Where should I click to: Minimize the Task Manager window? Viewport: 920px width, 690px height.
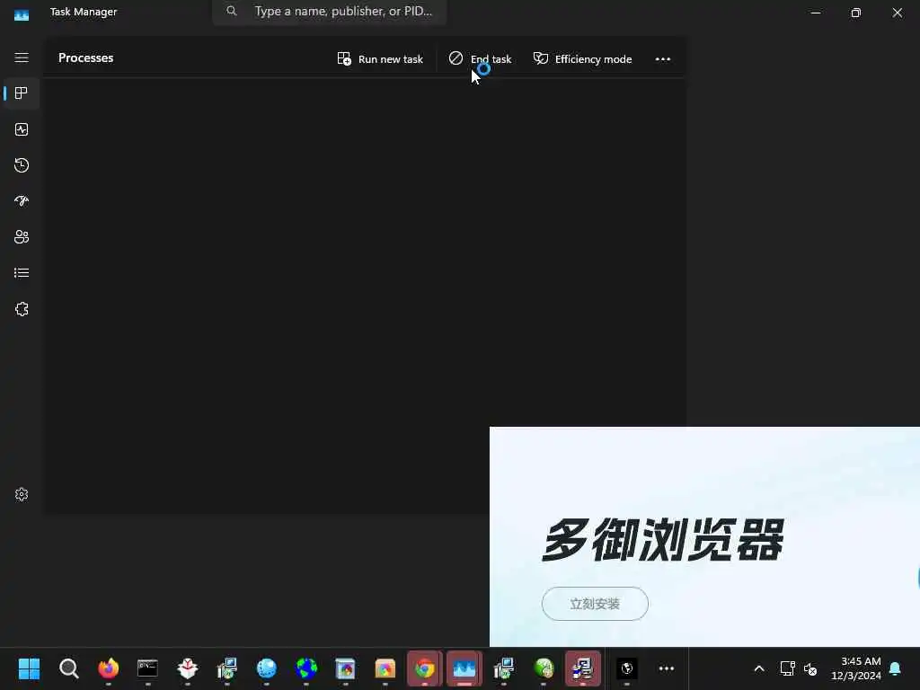tap(816, 13)
